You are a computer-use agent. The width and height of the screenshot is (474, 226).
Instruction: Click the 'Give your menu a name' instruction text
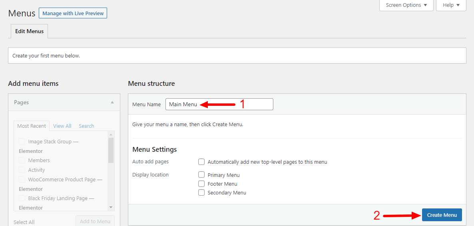(188, 124)
